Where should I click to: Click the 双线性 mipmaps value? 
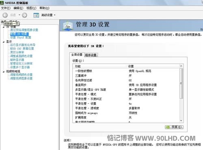click(133, 113)
